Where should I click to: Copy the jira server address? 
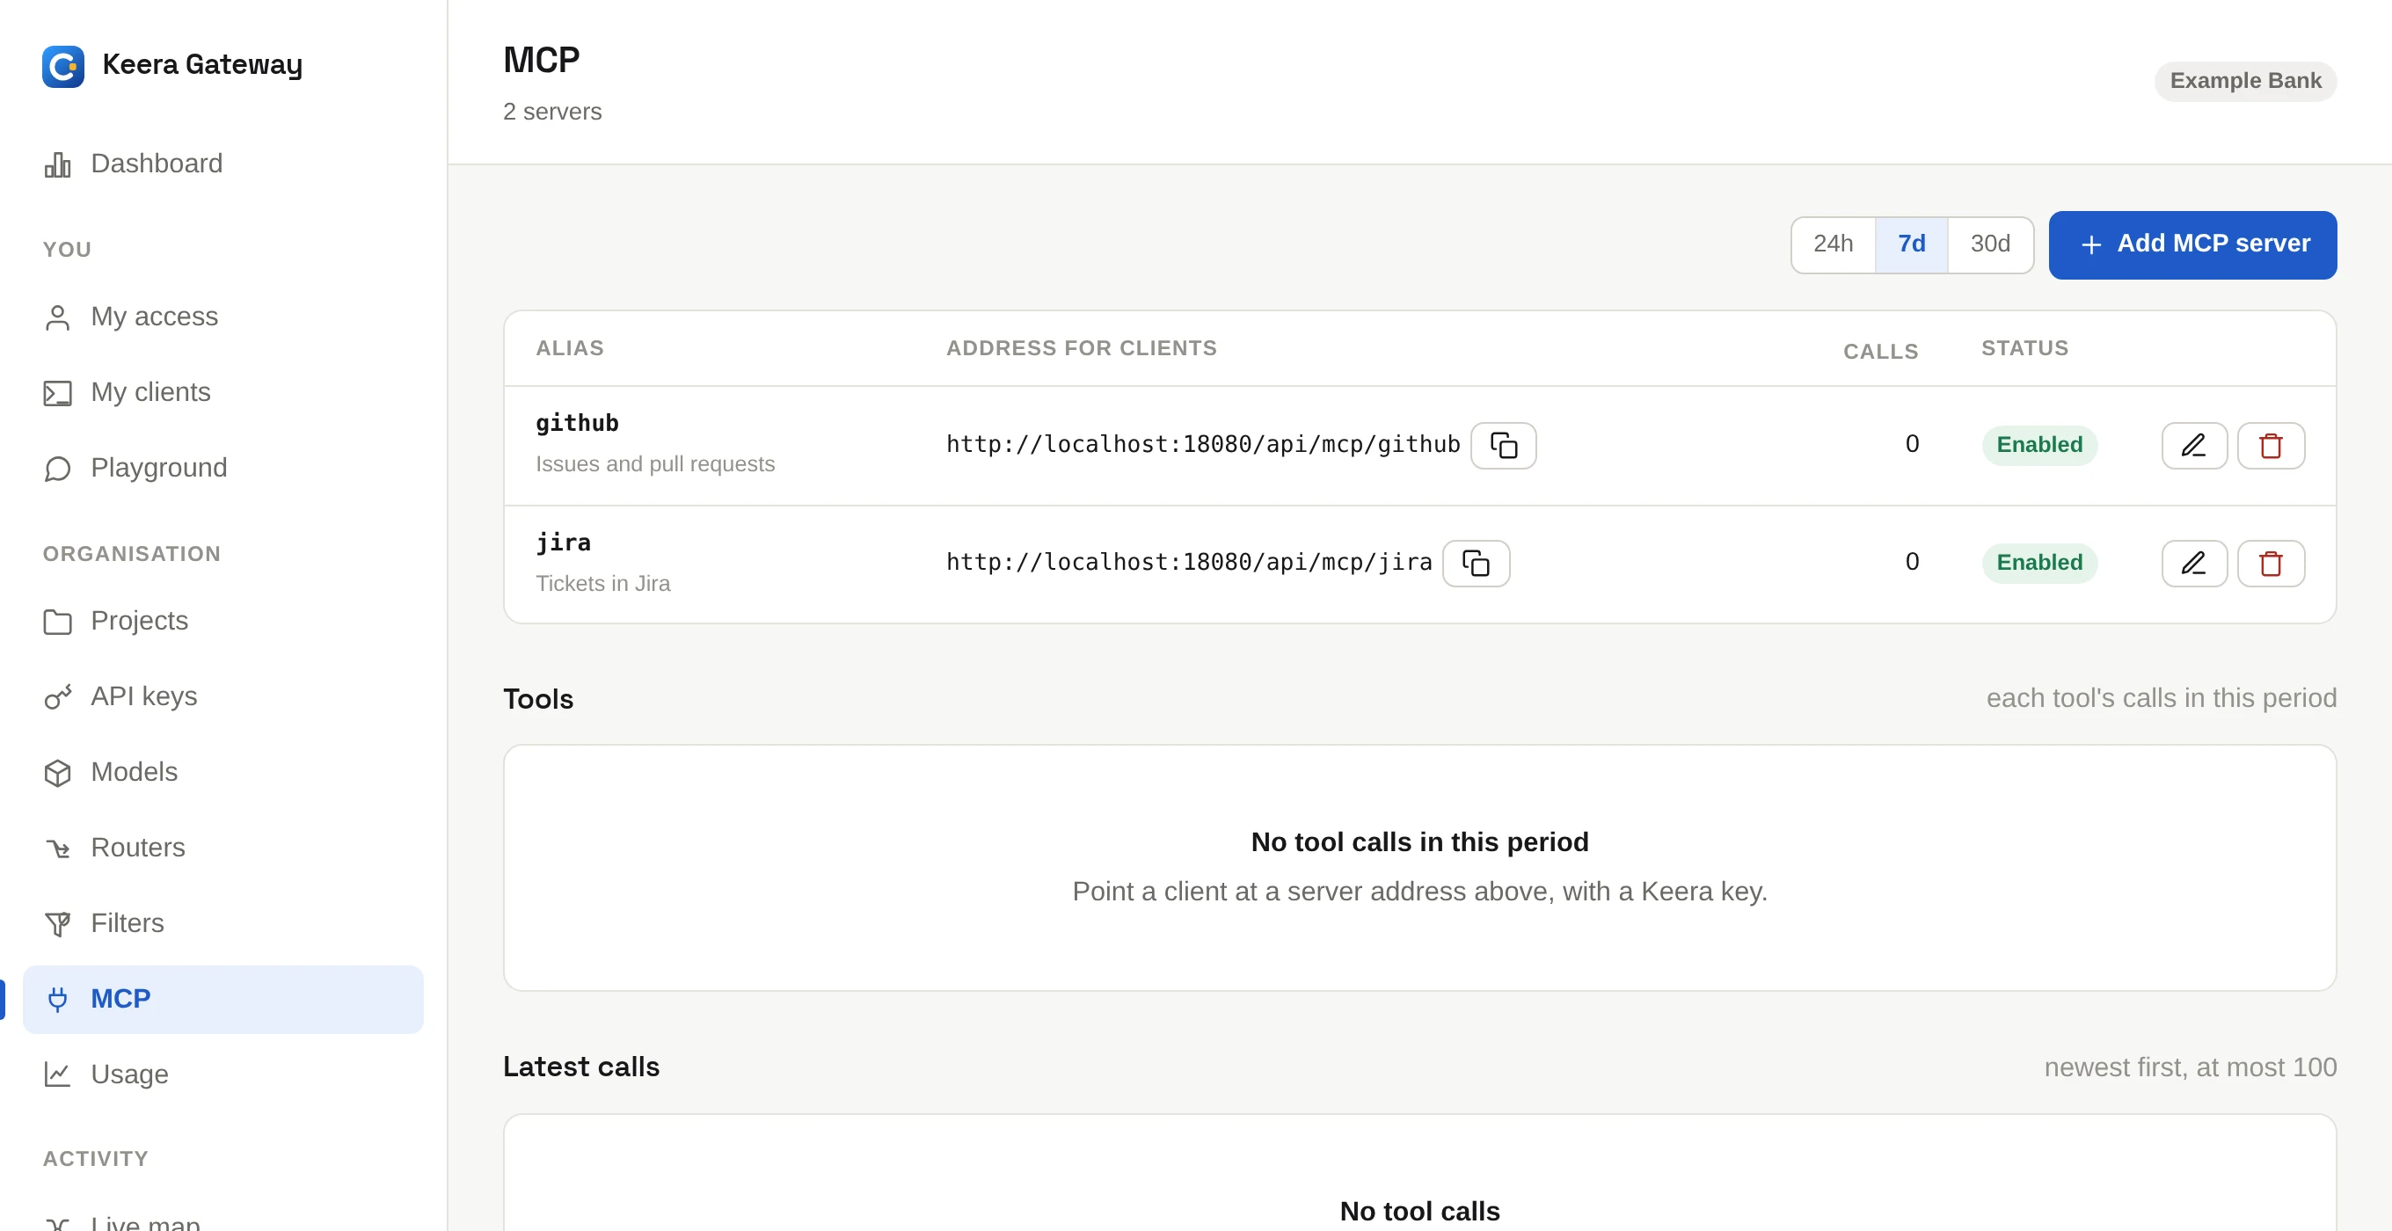(x=1476, y=564)
